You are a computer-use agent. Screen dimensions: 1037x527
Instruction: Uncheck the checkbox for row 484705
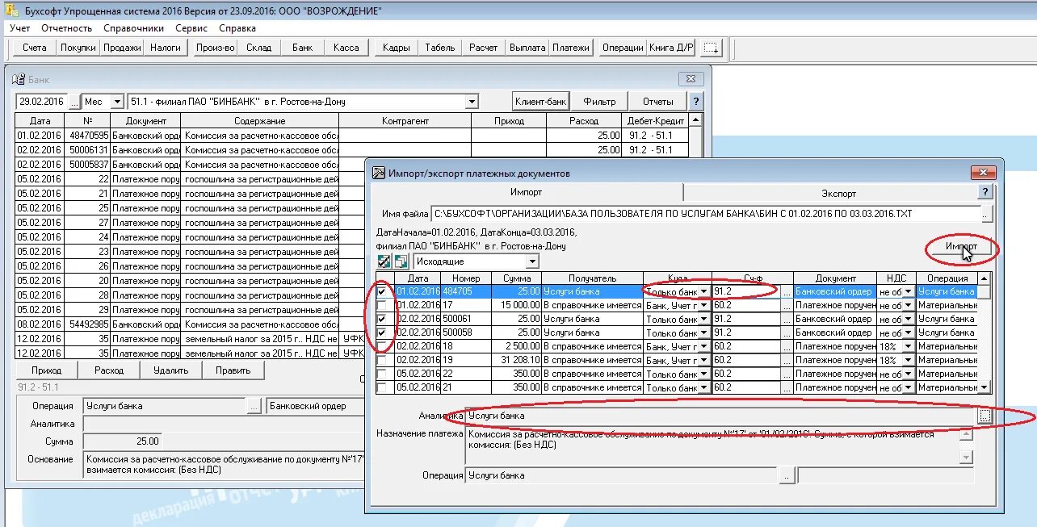[382, 291]
